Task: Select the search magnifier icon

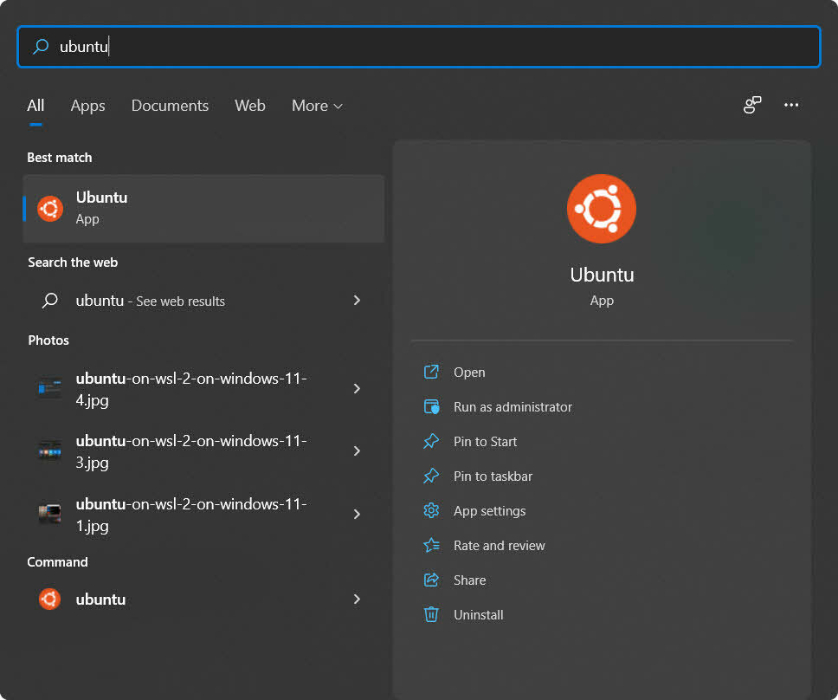Action: 41,47
